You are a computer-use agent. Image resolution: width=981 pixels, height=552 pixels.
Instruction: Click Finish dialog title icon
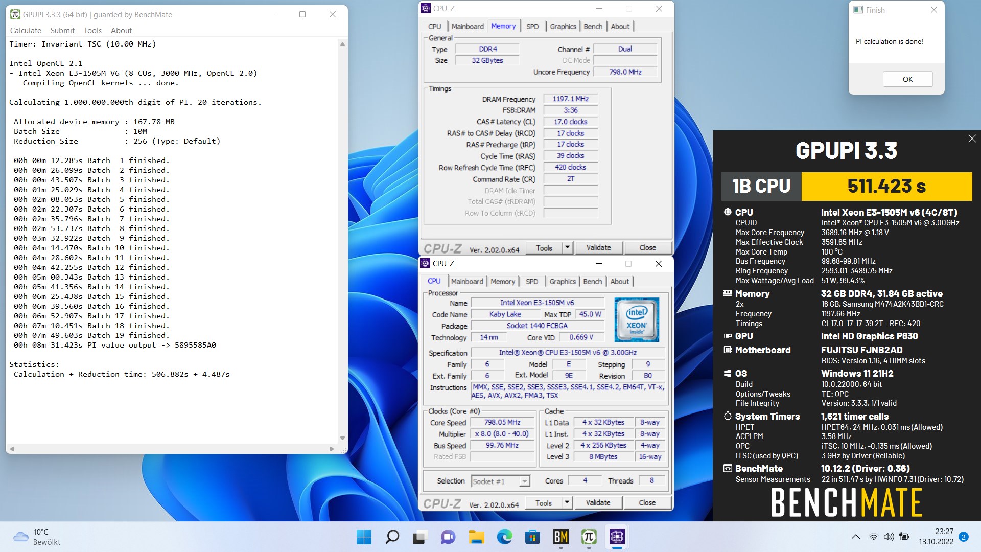(x=858, y=10)
